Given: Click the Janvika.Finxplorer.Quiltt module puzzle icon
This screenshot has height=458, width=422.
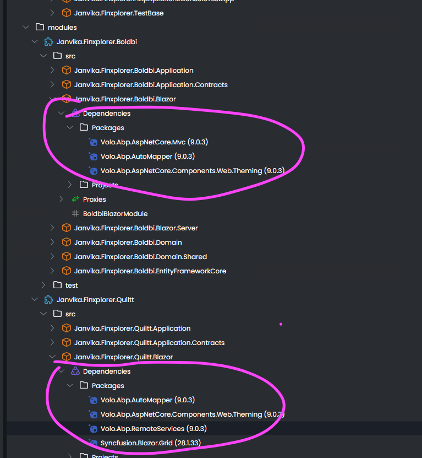Looking at the screenshot, I should [x=48, y=300].
